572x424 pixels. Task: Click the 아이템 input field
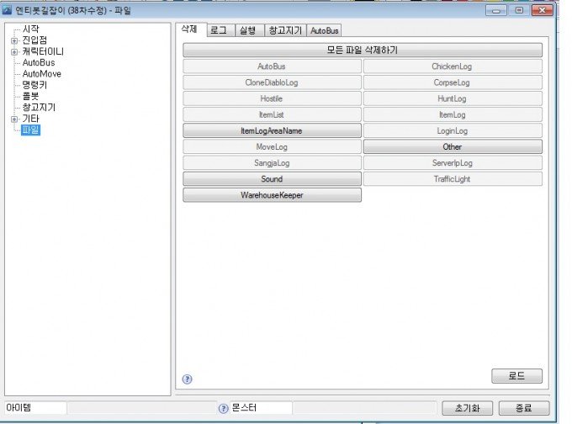click(x=34, y=408)
